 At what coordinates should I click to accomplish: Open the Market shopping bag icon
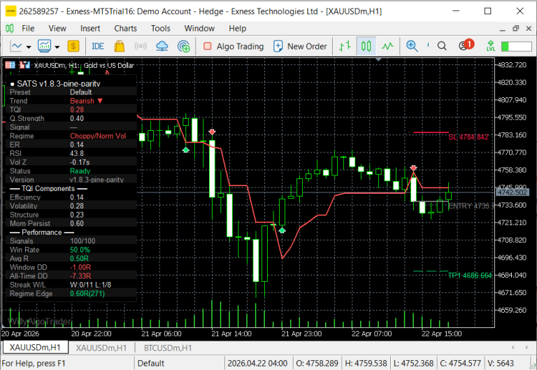(x=119, y=46)
